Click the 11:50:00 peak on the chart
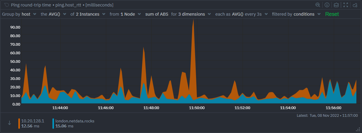This screenshot has height=133, width=362. 193,20
